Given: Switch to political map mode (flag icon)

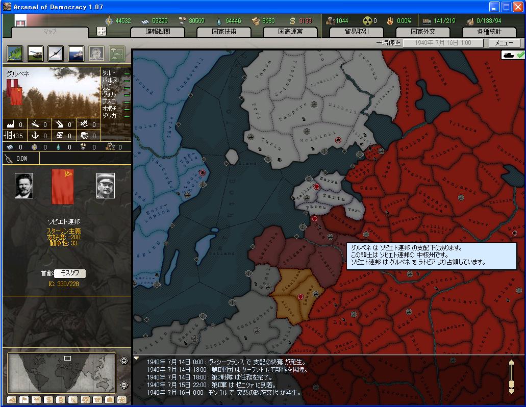Looking at the screenshot, I should [x=24, y=399].
